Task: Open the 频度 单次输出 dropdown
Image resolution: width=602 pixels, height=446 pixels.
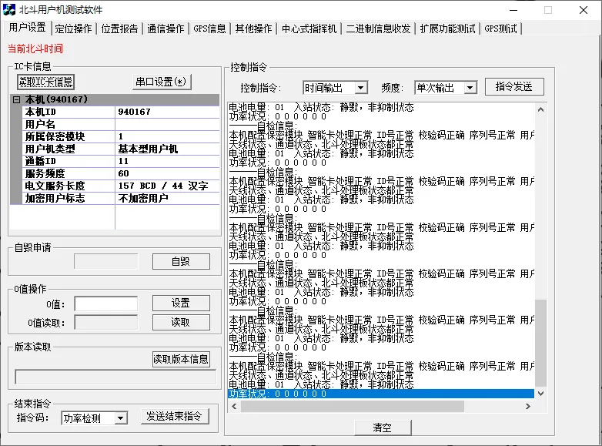Action: point(470,88)
